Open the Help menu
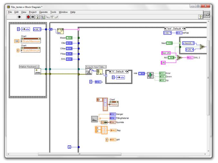Image resolution: width=218 pixels, height=163 pixels. click(73, 12)
